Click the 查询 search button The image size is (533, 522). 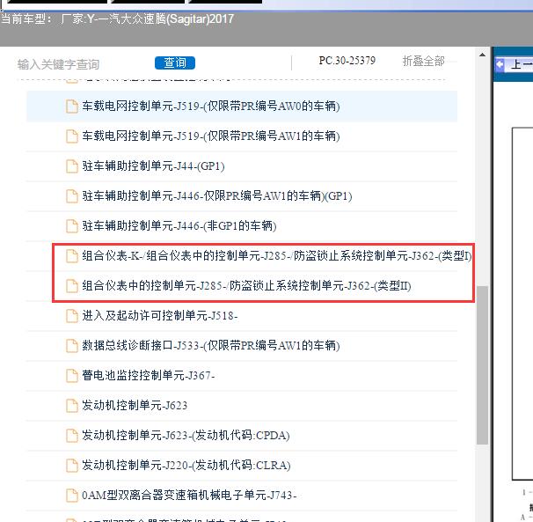pyautogui.click(x=175, y=63)
